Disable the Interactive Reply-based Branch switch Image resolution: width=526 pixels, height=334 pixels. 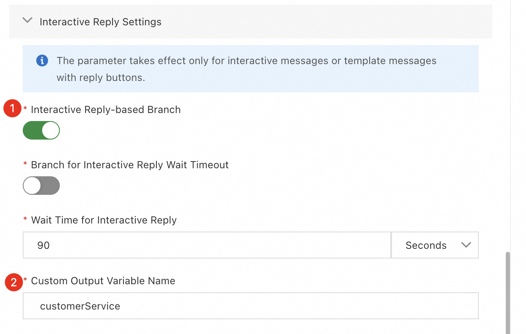(x=41, y=130)
